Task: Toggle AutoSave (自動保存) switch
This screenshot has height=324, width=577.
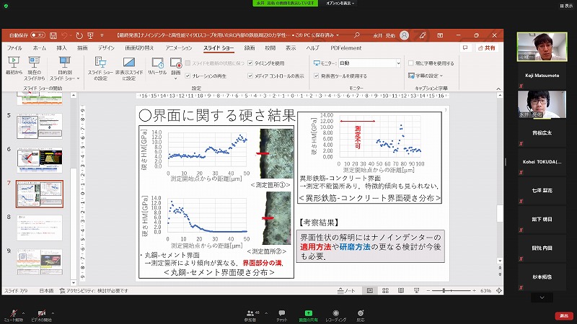Action: (38, 35)
